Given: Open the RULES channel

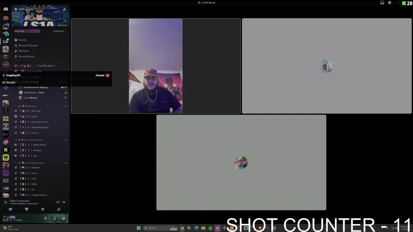Looking at the screenshot, I should pos(40,116).
